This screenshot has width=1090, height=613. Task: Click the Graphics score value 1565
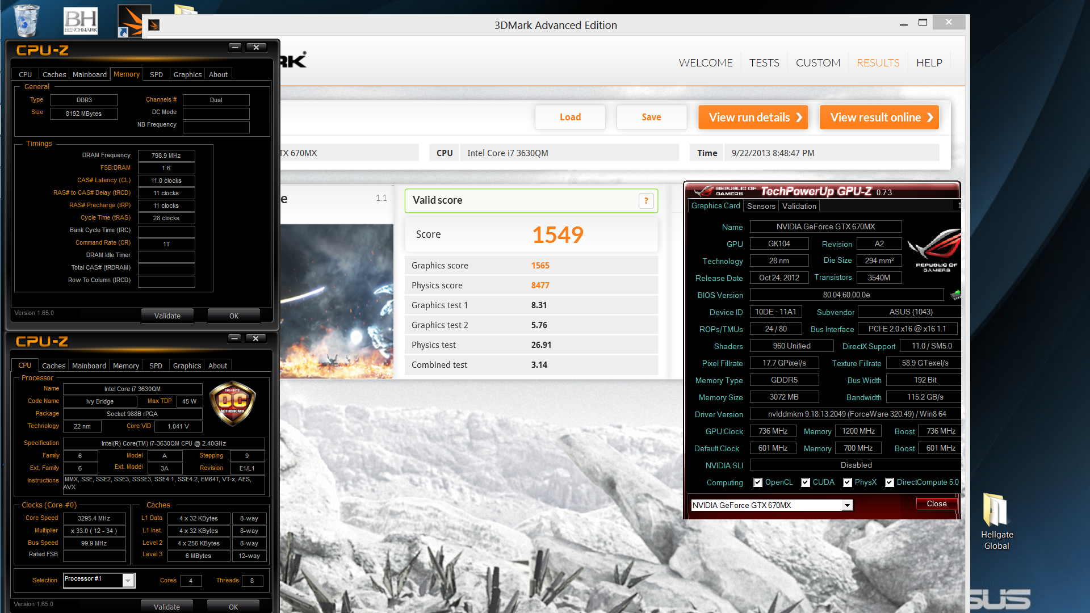pyautogui.click(x=540, y=265)
